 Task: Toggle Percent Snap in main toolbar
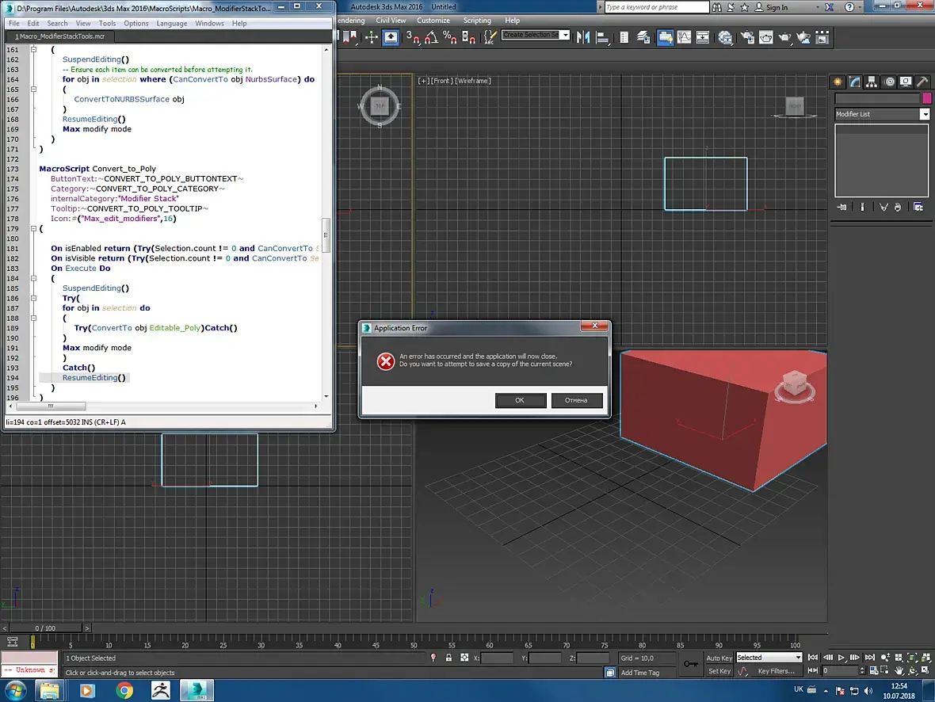pyautogui.click(x=450, y=37)
